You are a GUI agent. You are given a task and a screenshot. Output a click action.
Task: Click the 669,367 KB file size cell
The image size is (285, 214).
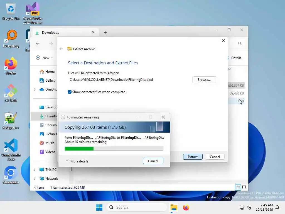pos(236,85)
